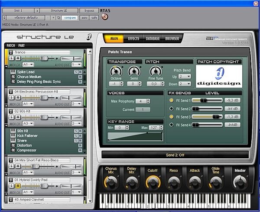Enable FX Send 4

[171, 125]
